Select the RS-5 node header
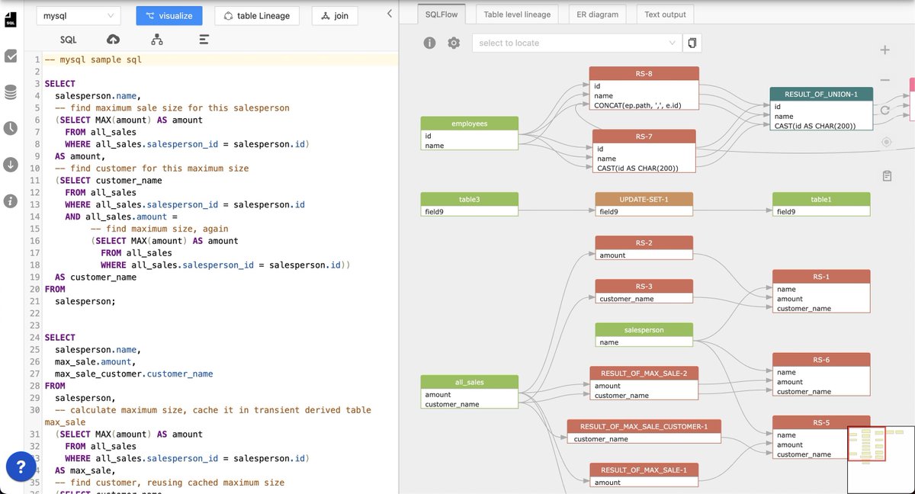The image size is (915, 494). click(821, 422)
